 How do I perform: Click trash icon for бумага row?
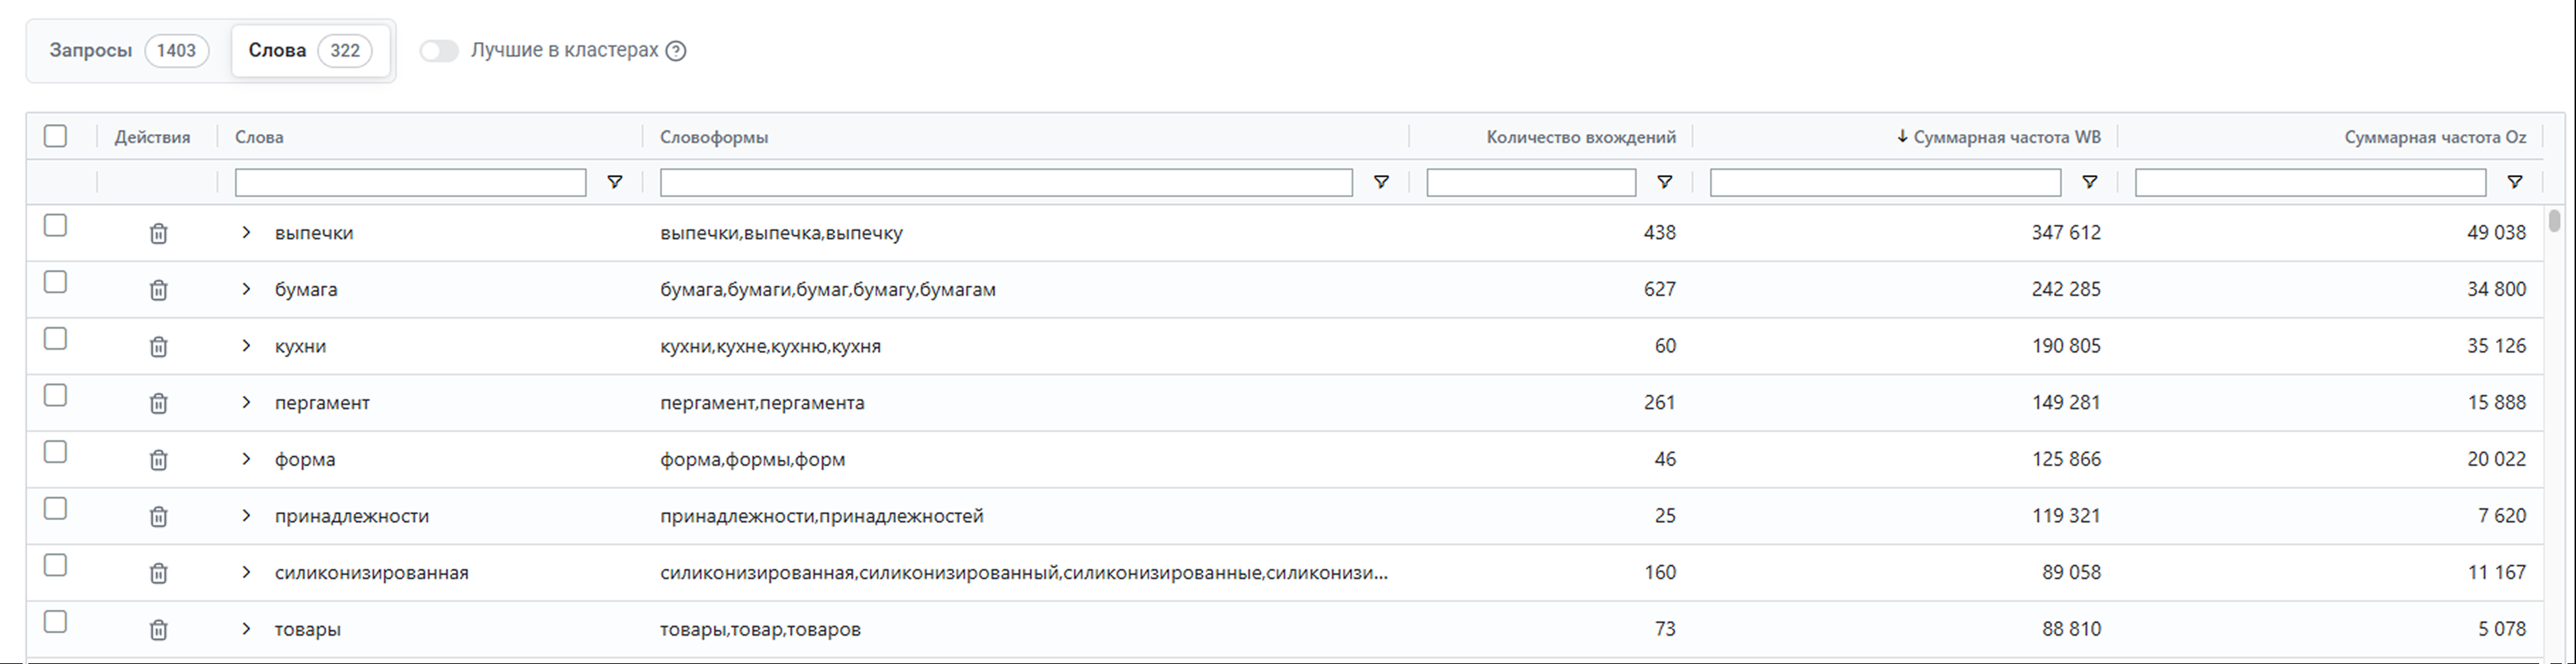[x=158, y=290]
